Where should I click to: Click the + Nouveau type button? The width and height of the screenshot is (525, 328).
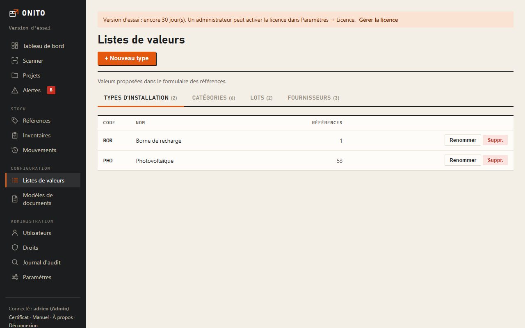point(127,58)
